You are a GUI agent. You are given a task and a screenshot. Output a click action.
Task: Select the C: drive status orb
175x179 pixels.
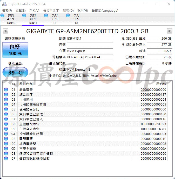pyautogui.click(x=46, y=16)
